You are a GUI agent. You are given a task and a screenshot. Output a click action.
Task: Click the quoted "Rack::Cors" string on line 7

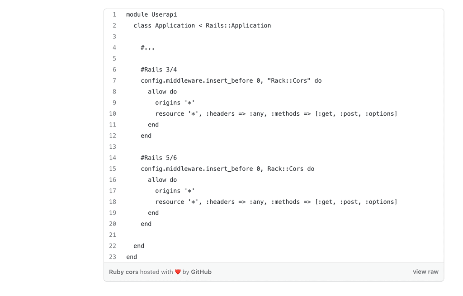click(289, 81)
